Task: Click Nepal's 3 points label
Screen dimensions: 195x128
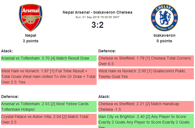Action: pyautogui.click(x=31, y=41)
